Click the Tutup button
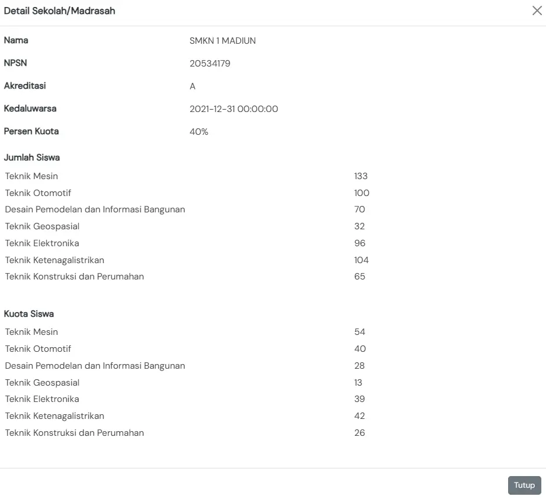Image resolution: width=546 pixels, height=500 pixels. pos(524,485)
